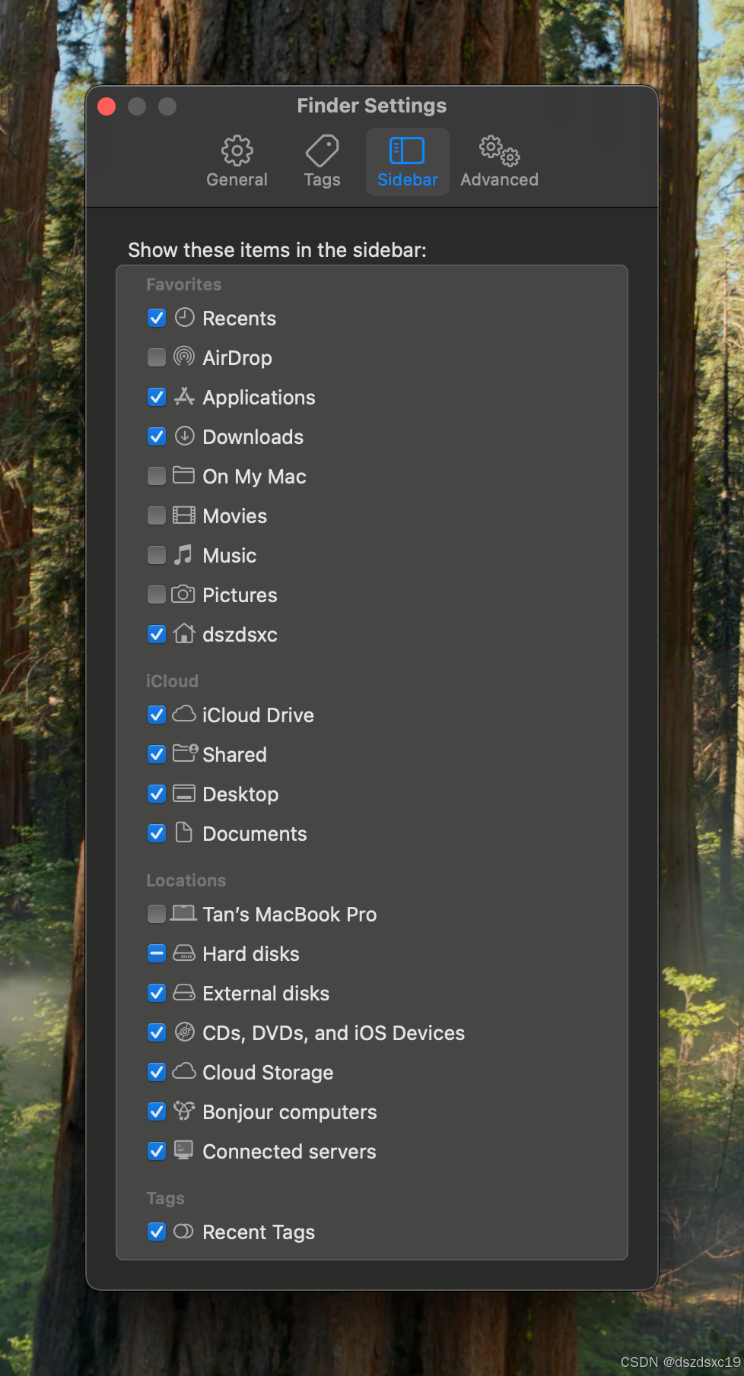Viewport: 744px width, 1376px height.
Task: Toggle the Desktop checkbox off
Action: [157, 794]
